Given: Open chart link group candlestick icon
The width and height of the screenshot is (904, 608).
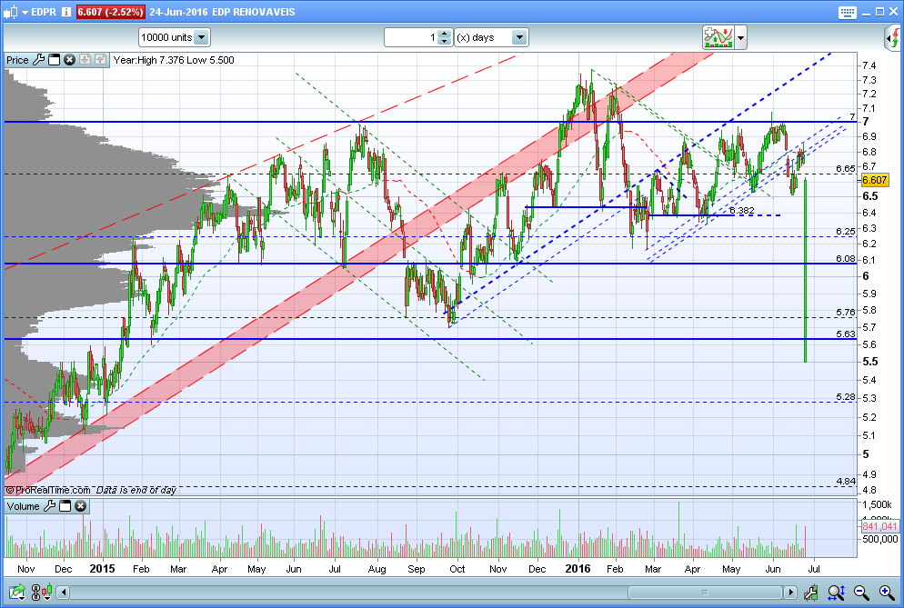Looking at the screenshot, I should pyautogui.click(x=42, y=592).
